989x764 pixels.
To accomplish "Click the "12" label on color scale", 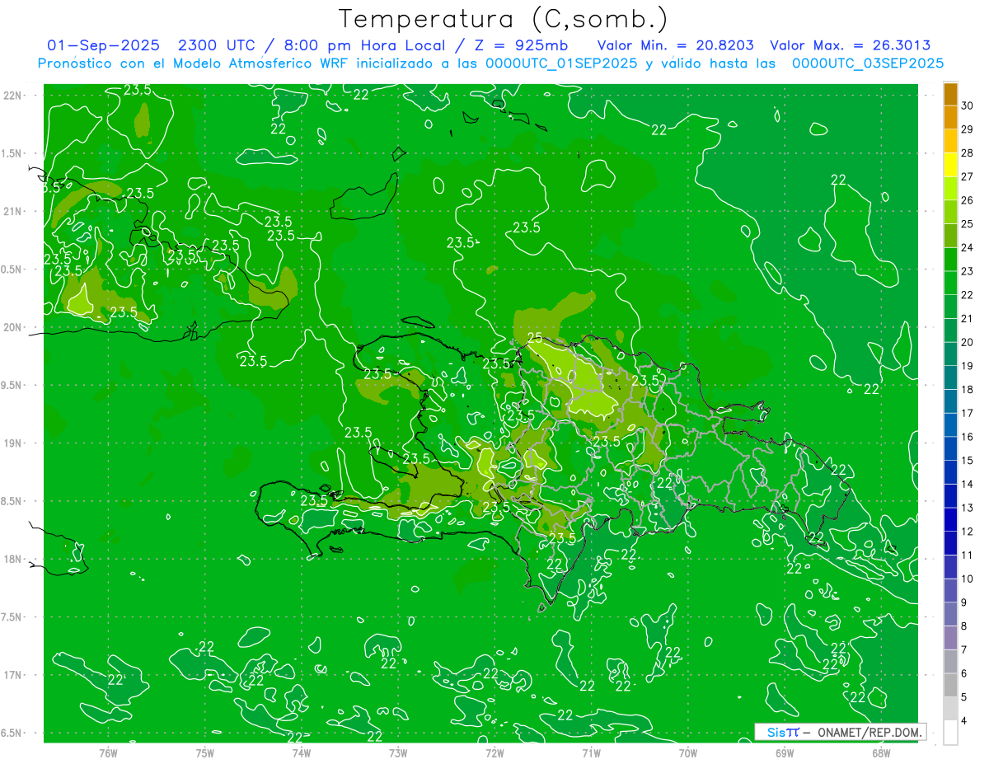I will click(968, 532).
